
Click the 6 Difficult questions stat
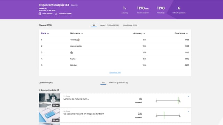click(x=179, y=10)
